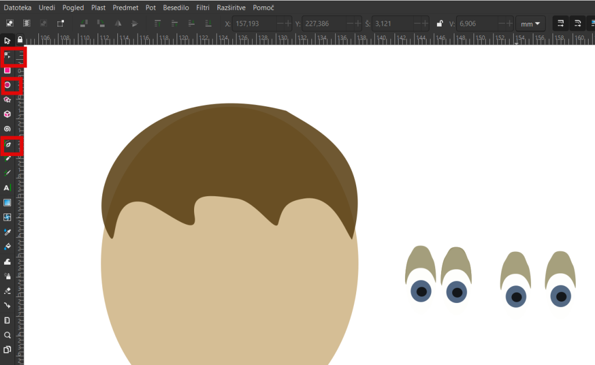Viewport: 595px width, 365px height.
Task: Select the Ellipse tool
Action: (x=7, y=85)
